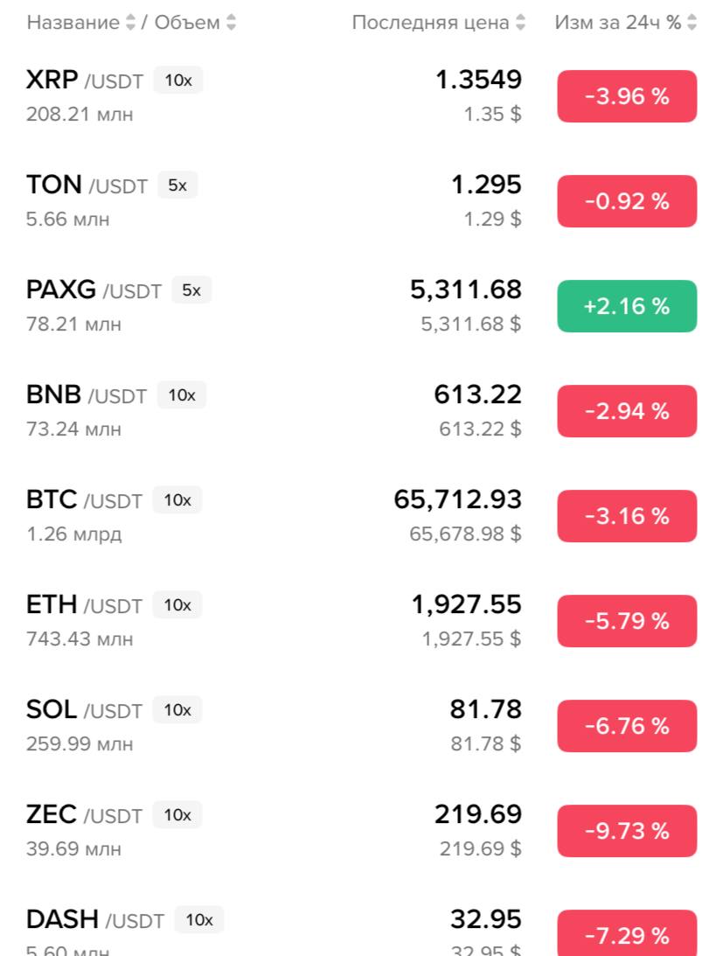Toggle the -5.79 % change badge for ETH
Image resolution: width=723 pixels, height=956 pixels.
pyautogui.click(x=627, y=621)
